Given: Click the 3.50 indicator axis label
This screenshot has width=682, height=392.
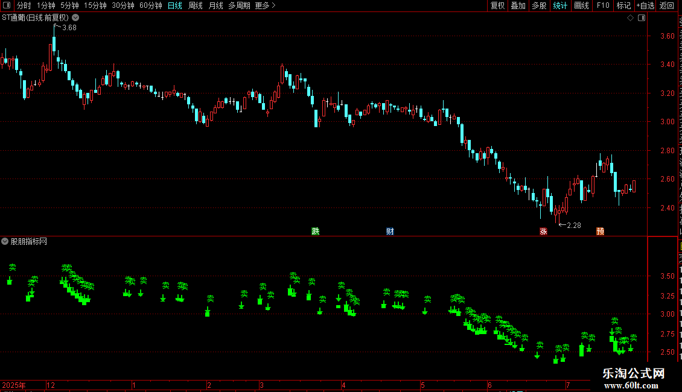Looking at the screenshot, I should (667, 276).
